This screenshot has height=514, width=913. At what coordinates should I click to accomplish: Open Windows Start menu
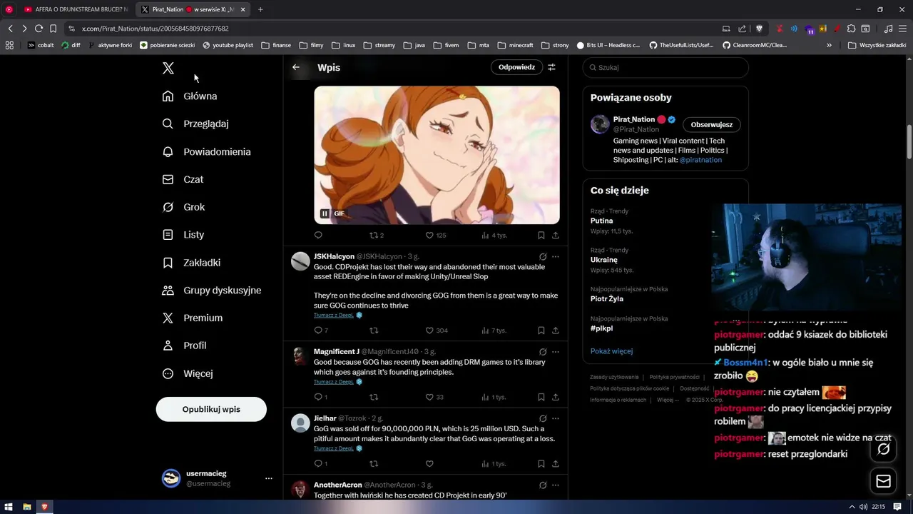(x=9, y=507)
